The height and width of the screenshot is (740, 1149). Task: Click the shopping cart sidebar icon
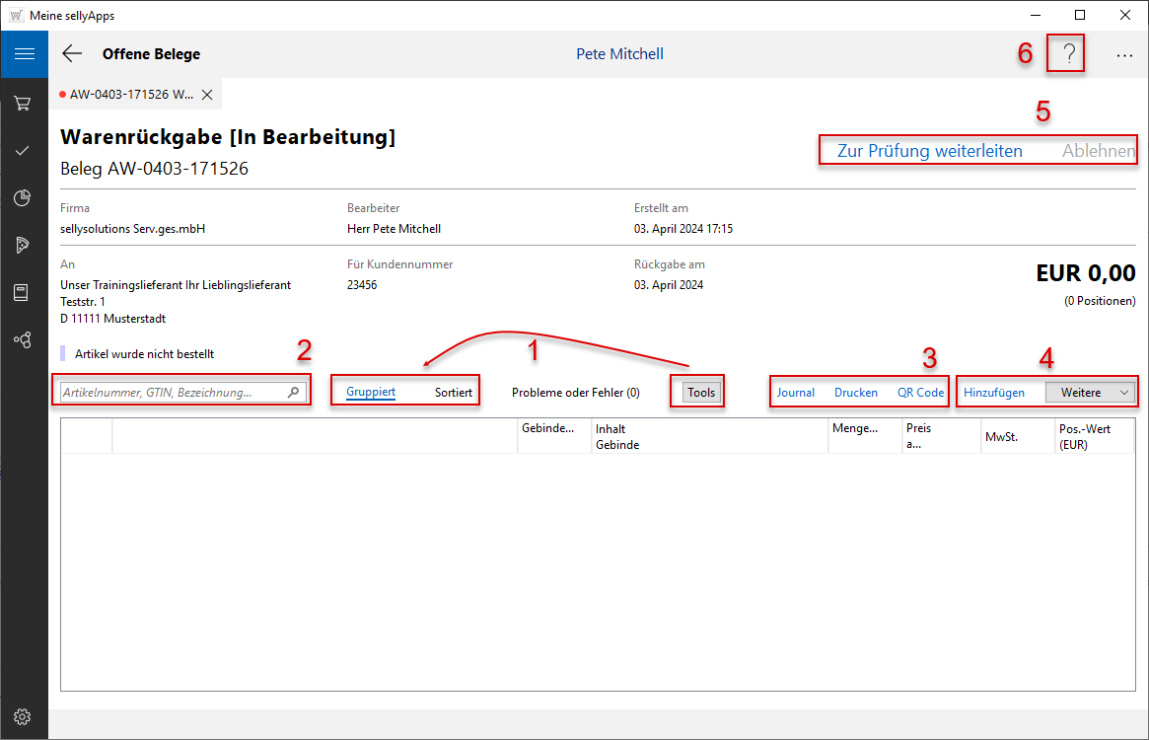23,103
